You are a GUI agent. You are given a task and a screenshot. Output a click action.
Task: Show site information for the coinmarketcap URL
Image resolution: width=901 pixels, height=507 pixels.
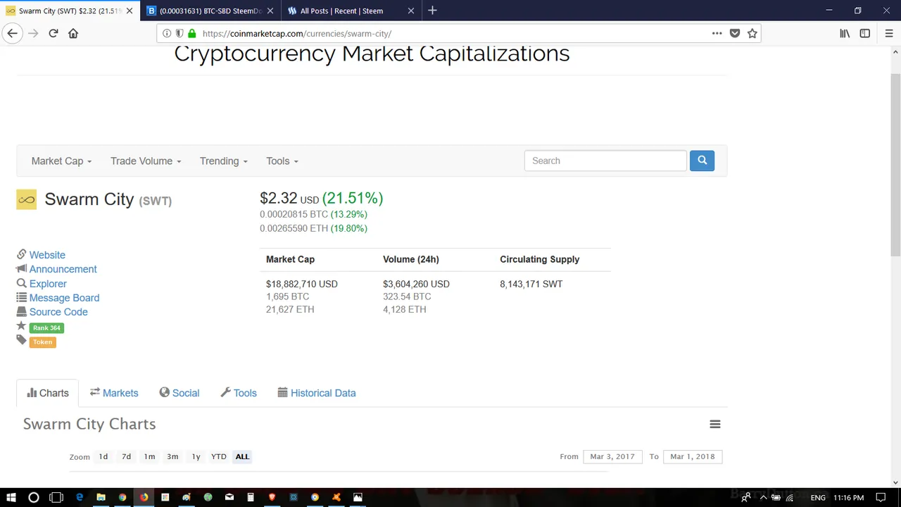167,33
